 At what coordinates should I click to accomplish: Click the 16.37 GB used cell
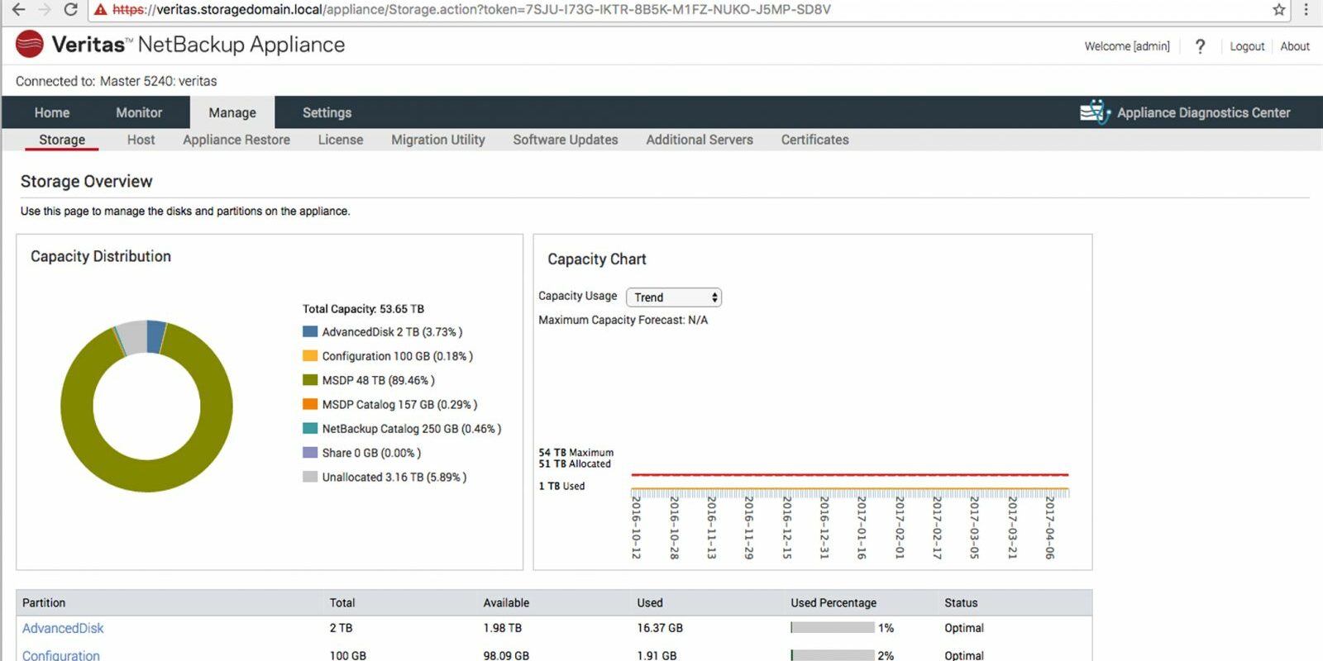[660, 628]
